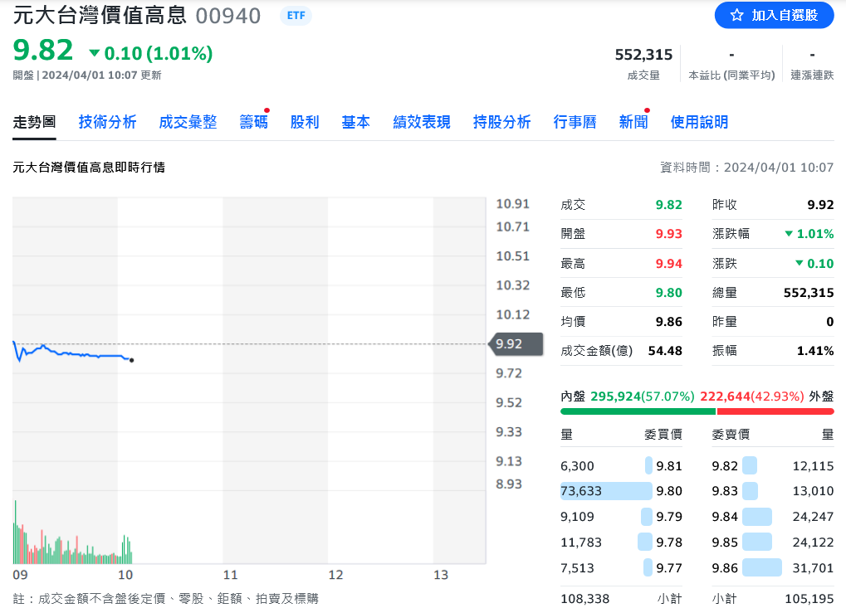Open the 走勢圖 tab
The width and height of the screenshot is (846, 613).
point(34,122)
